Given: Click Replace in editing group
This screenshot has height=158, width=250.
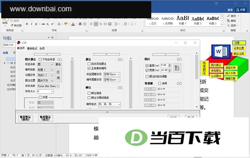Looking at the screenshot, I should [x=232, y=21].
